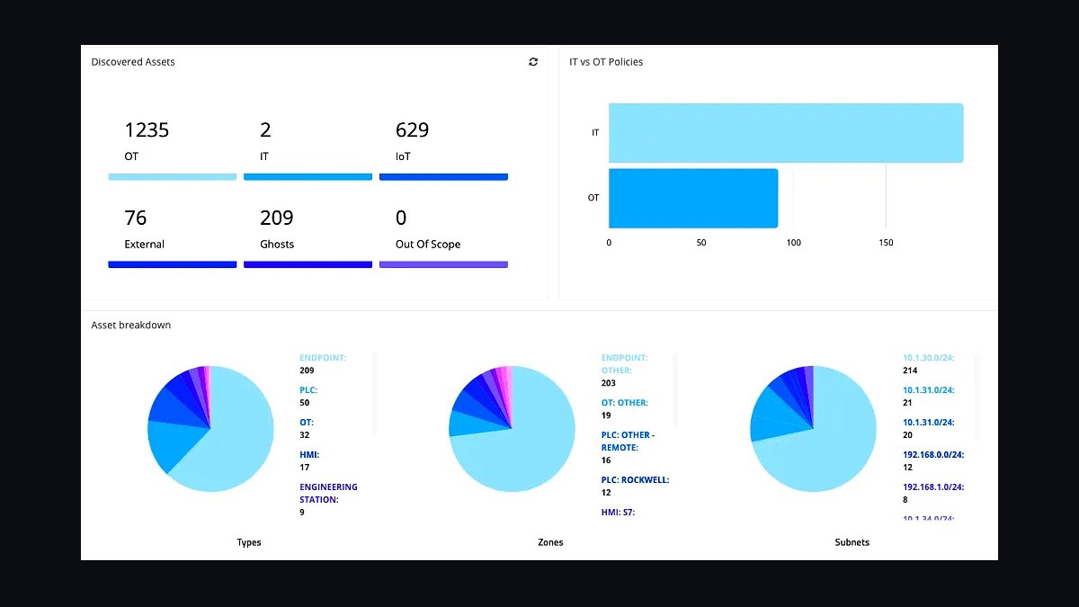Click the Subnets pie chart
The image size is (1079, 607).
[813, 429]
